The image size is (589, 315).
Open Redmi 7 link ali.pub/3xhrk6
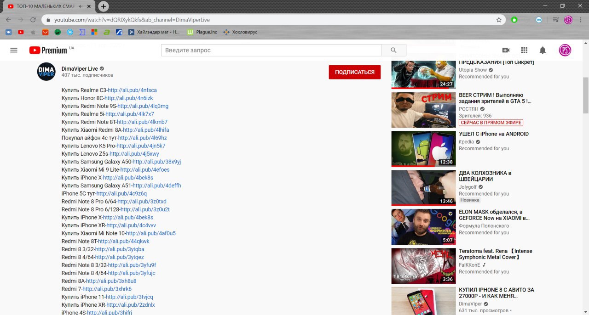coord(107,289)
